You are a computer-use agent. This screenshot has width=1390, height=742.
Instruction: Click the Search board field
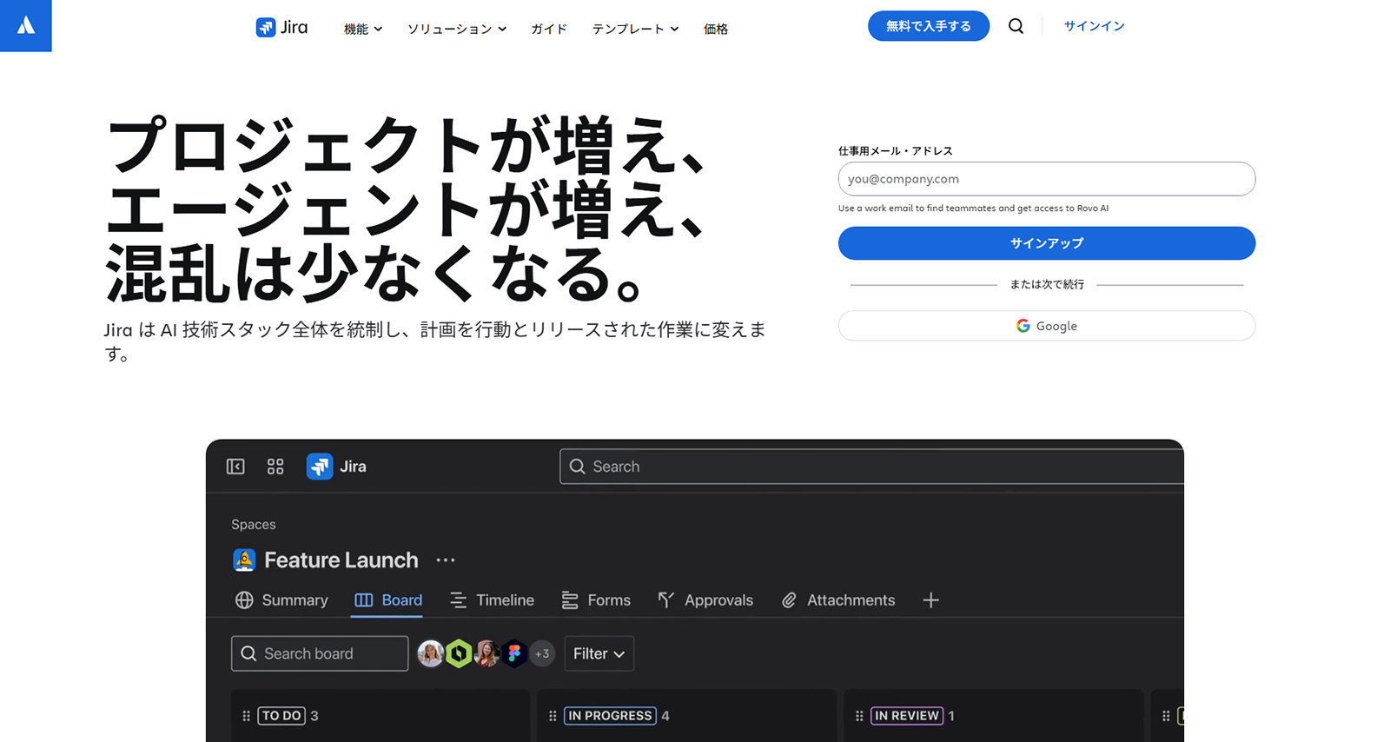tap(320, 653)
